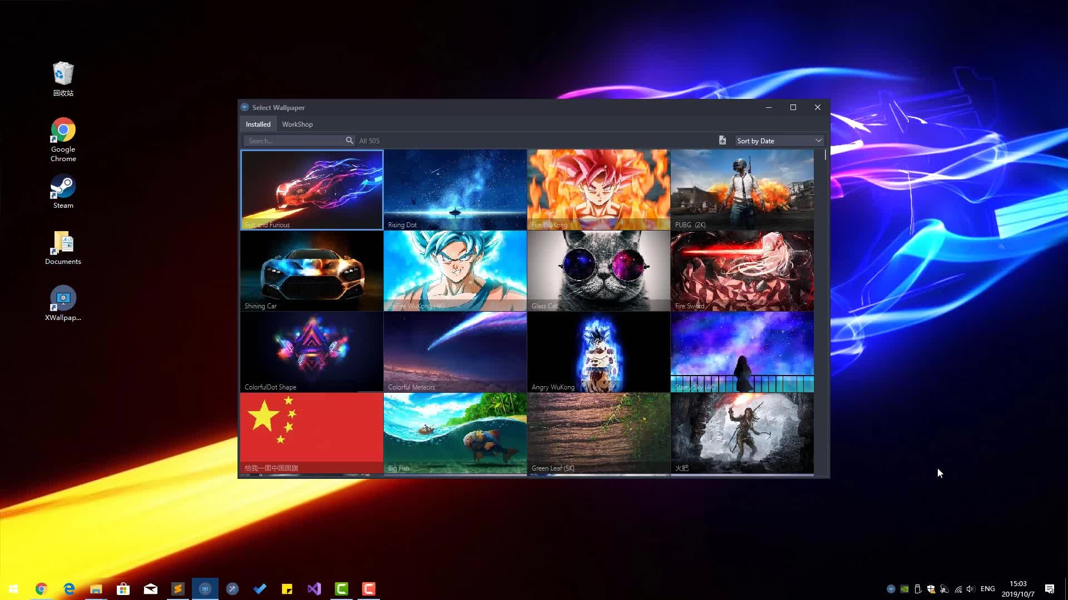Click Visual Studio taskbar icon
The height and width of the screenshot is (600, 1068).
[314, 589]
